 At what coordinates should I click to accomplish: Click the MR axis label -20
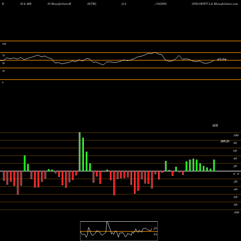235,182
